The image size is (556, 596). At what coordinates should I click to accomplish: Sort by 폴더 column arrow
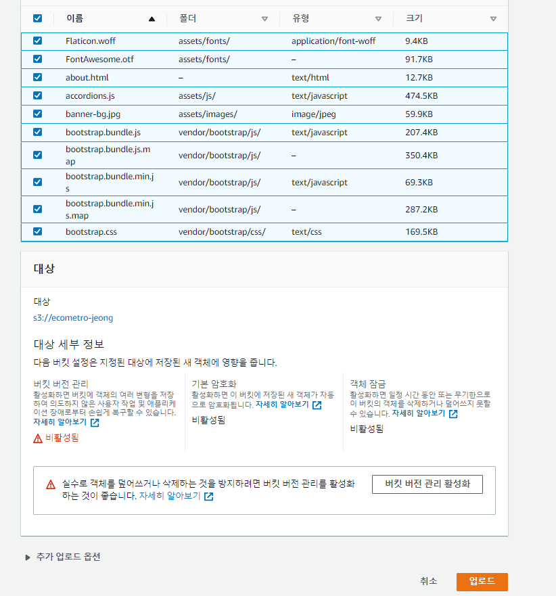(x=265, y=19)
